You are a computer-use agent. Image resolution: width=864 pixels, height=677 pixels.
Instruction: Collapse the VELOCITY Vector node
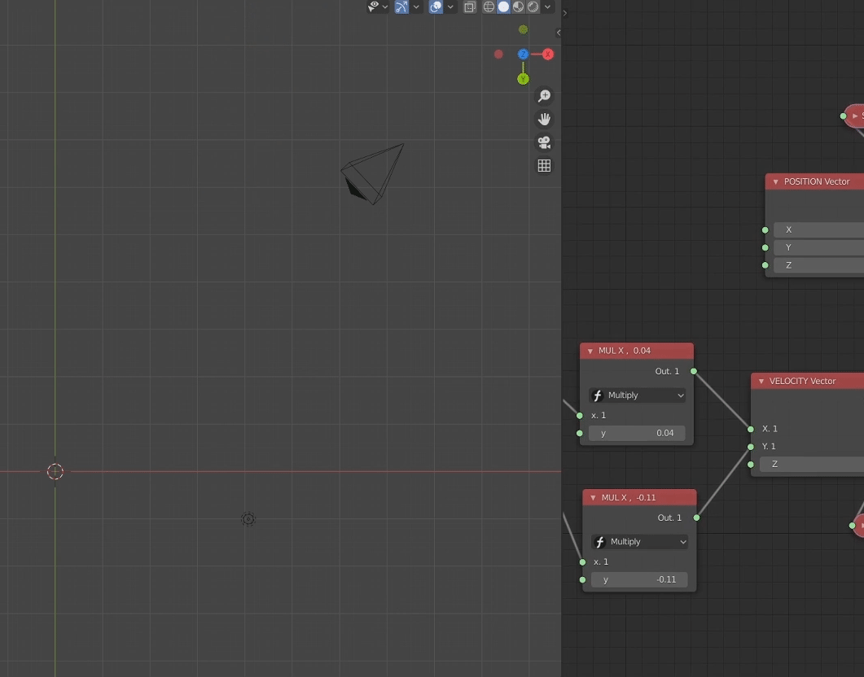point(761,381)
